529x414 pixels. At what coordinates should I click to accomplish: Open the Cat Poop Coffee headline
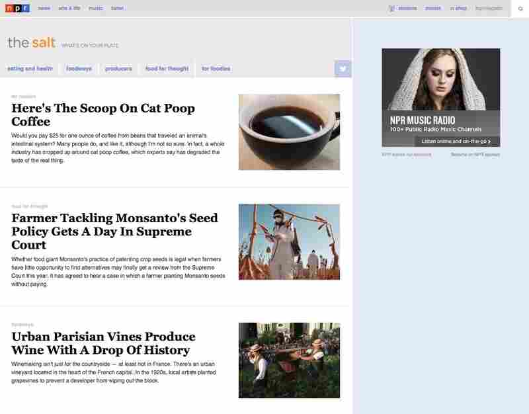click(103, 114)
